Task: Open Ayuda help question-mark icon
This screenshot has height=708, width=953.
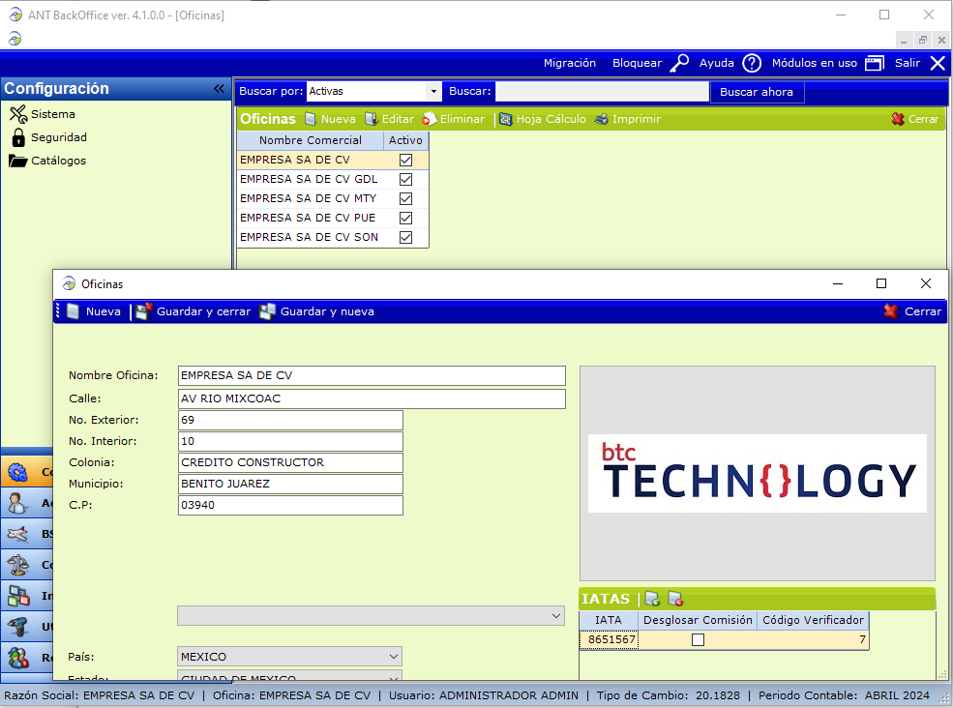Action: coord(752,63)
